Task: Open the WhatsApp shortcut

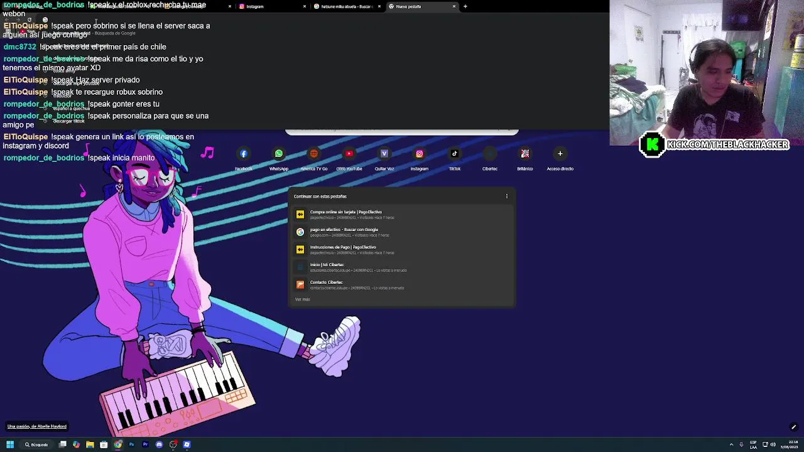Action: point(279,158)
